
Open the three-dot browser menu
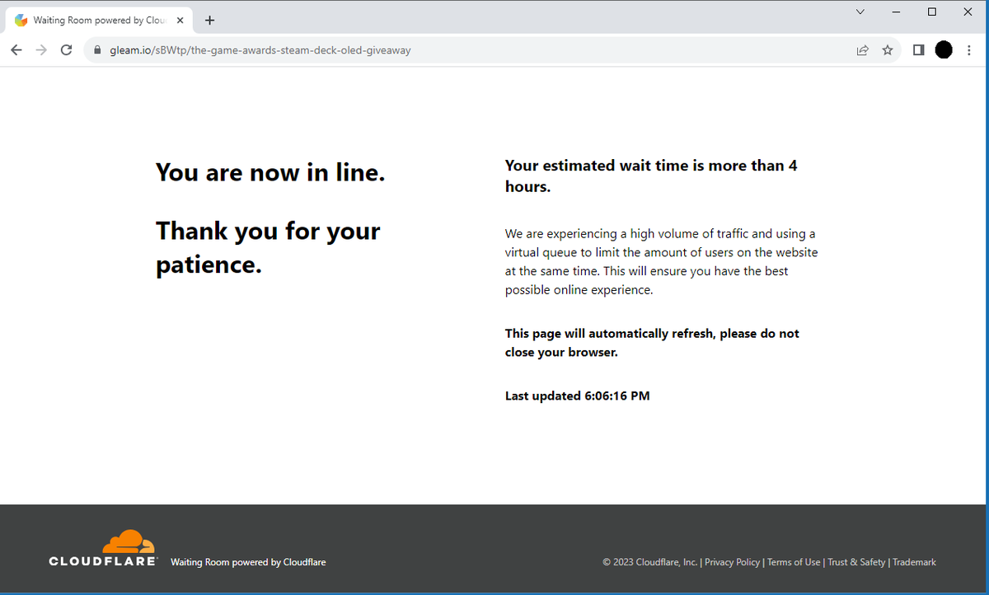point(969,50)
